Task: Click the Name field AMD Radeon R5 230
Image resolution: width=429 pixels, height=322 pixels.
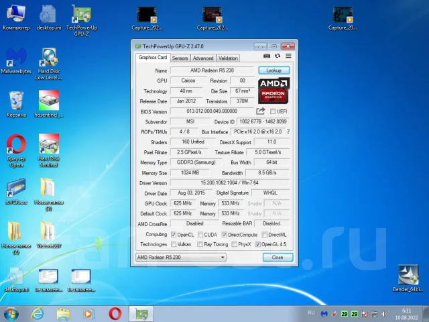Action: click(212, 70)
